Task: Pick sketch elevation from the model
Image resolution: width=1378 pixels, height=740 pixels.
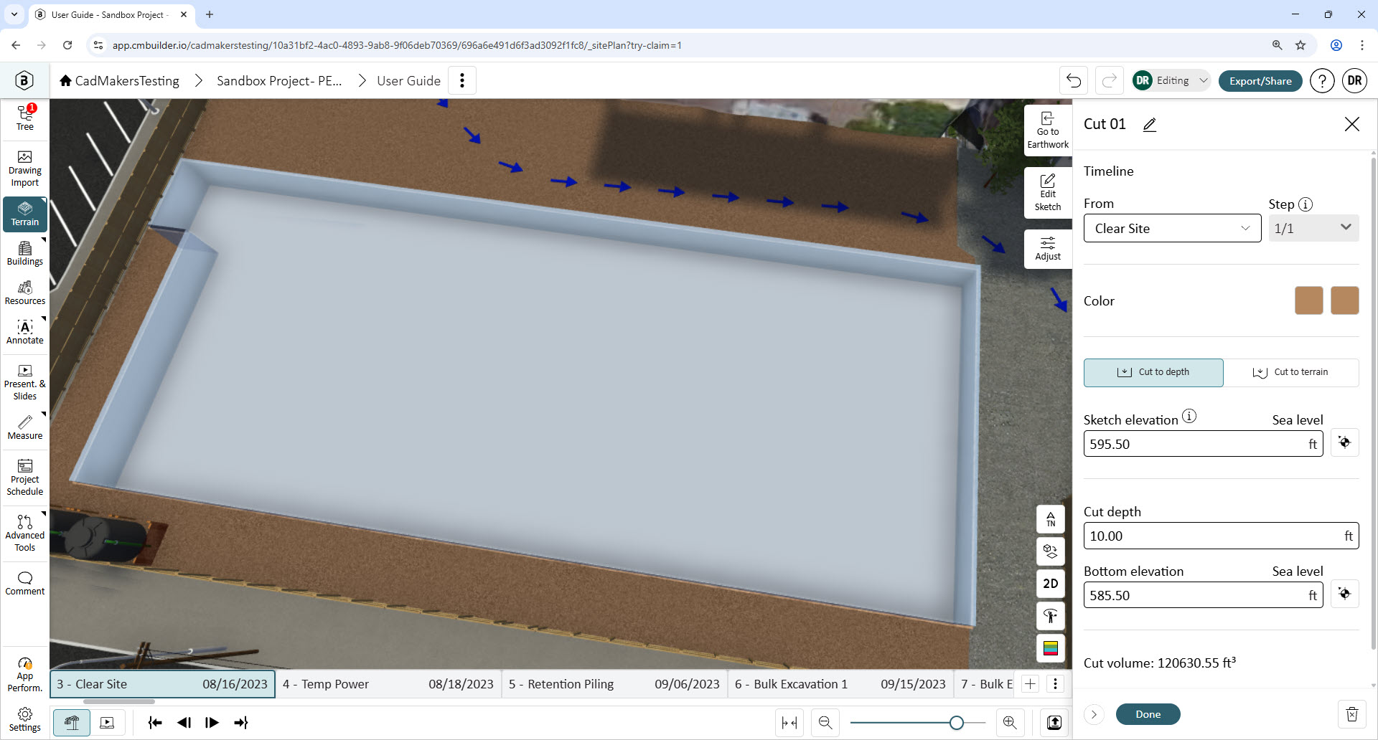Action: [1345, 443]
